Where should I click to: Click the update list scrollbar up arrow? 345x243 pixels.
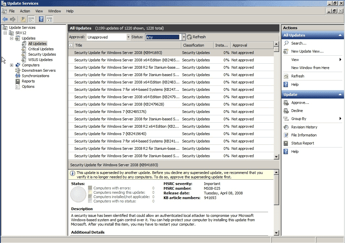point(276,44)
